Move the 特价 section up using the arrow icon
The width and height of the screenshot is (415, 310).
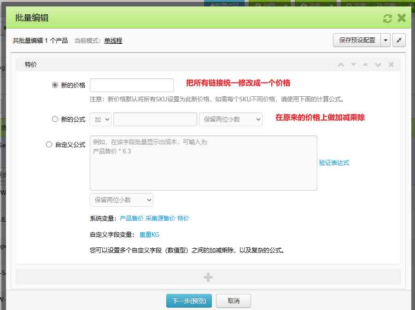click(366, 64)
